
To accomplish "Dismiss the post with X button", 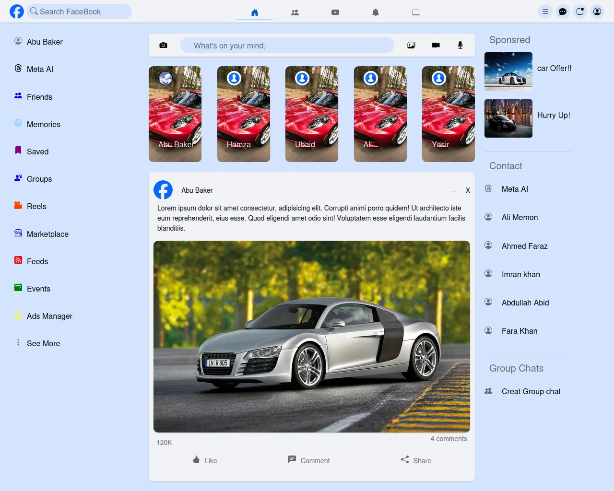I will [468, 190].
